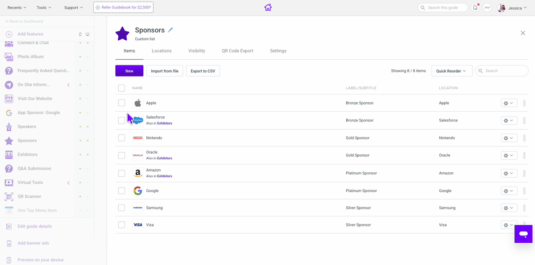Click the New button

coord(129,71)
